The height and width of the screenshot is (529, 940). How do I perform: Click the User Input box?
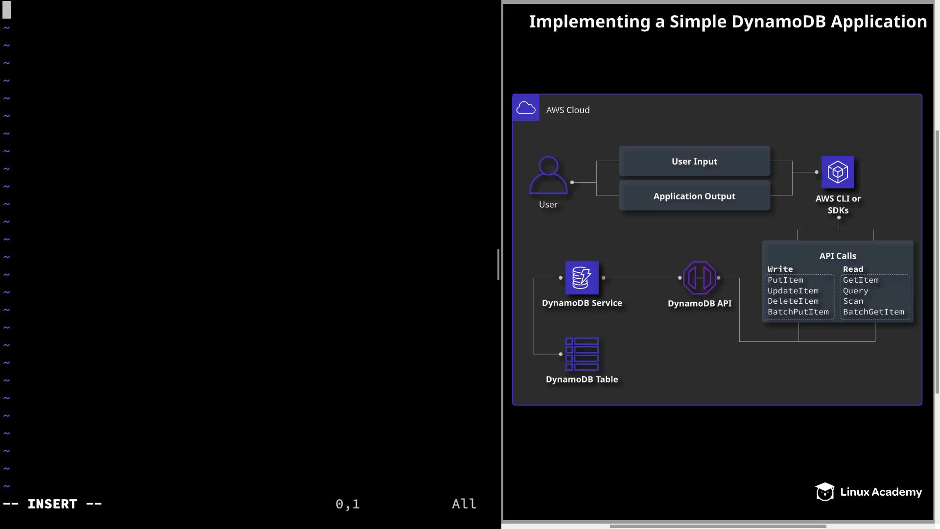694,161
